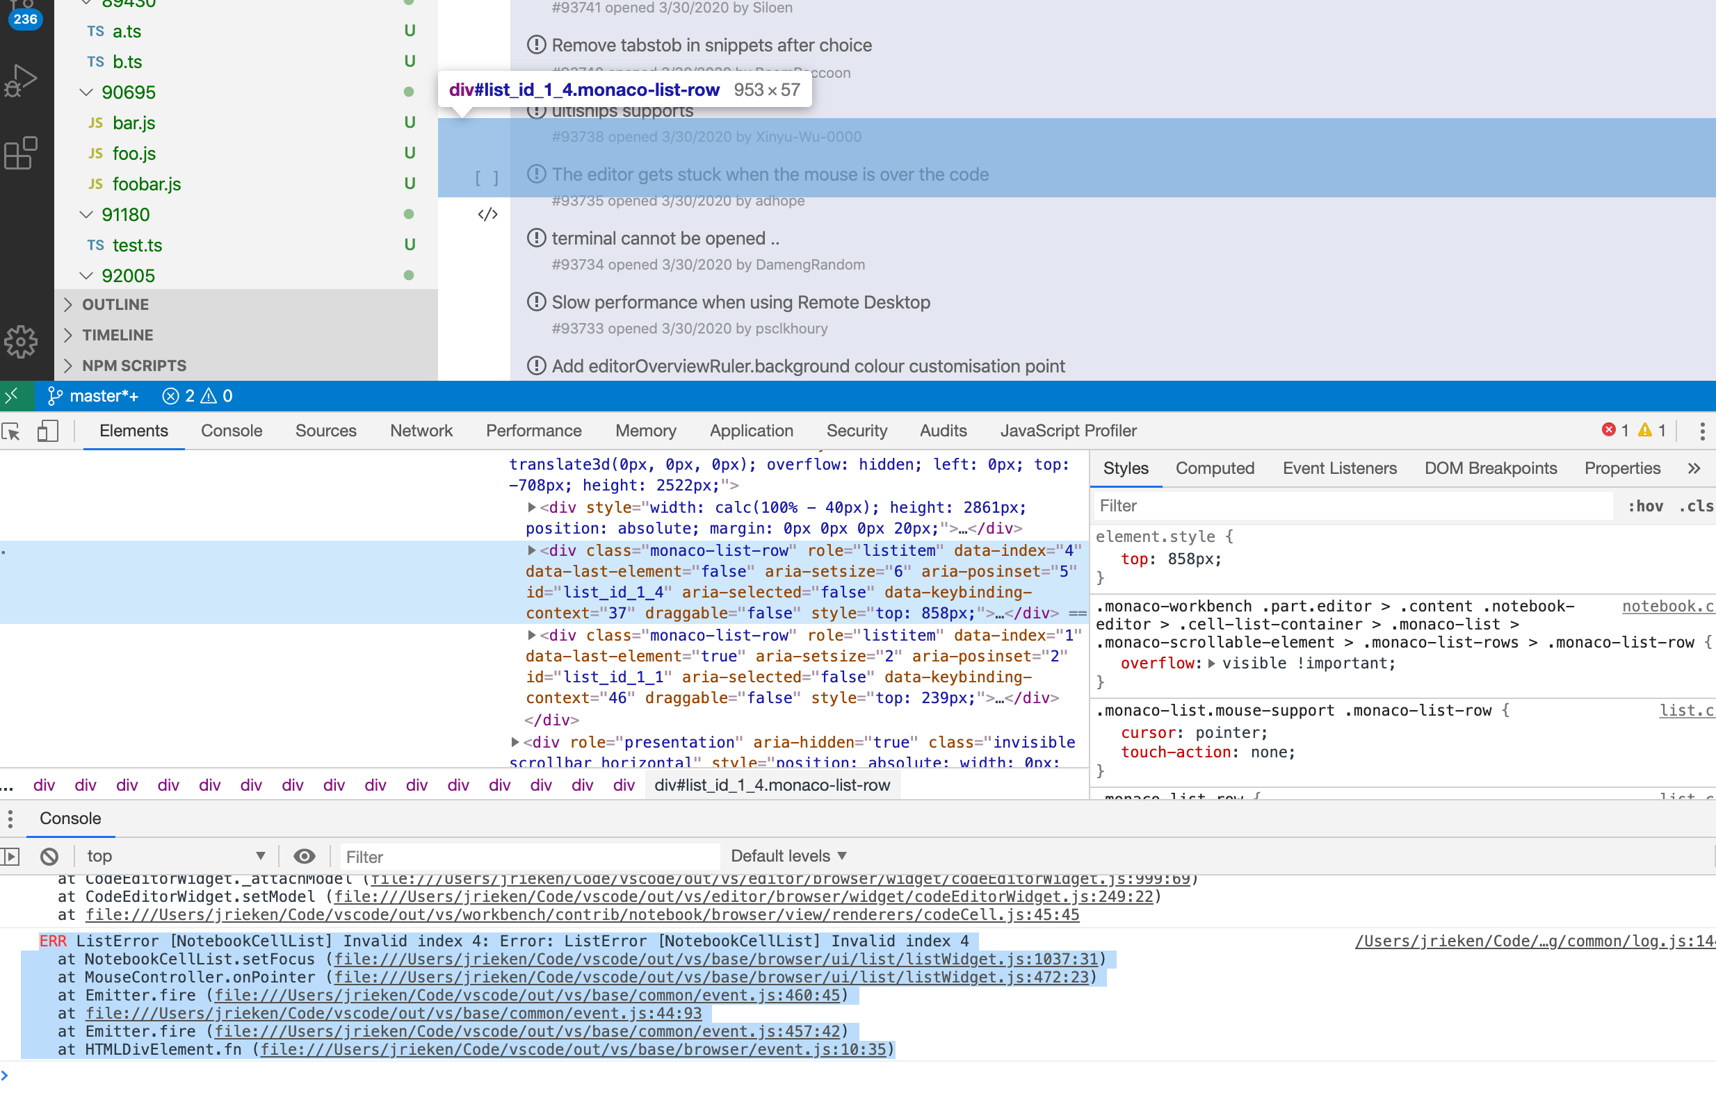
Task: Click the remote window status icon
Action: (13, 396)
